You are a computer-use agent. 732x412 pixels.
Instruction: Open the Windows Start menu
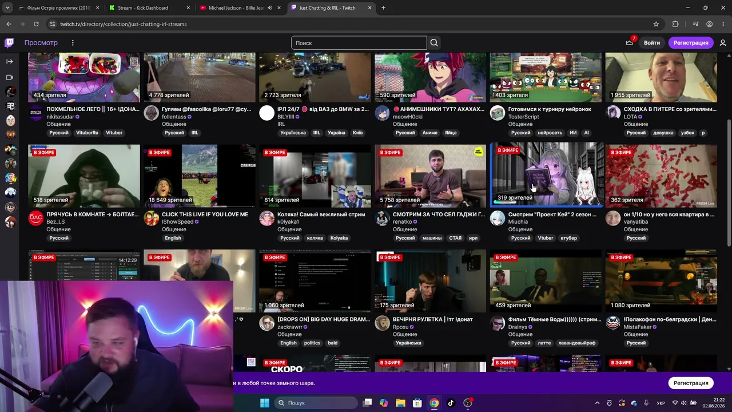[265, 403]
